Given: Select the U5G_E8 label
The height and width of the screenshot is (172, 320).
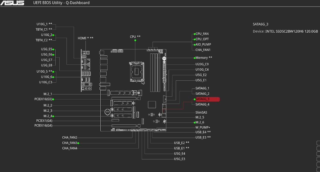Looking at the screenshot, I should pos(46,65).
